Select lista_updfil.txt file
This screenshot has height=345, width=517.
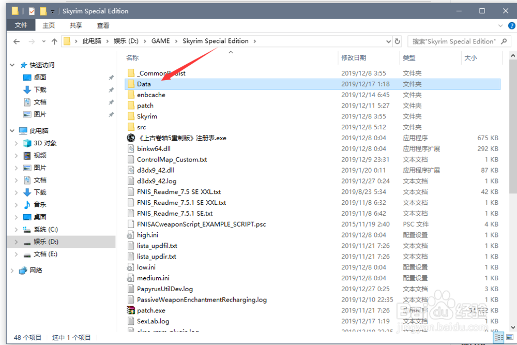(157, 246)
